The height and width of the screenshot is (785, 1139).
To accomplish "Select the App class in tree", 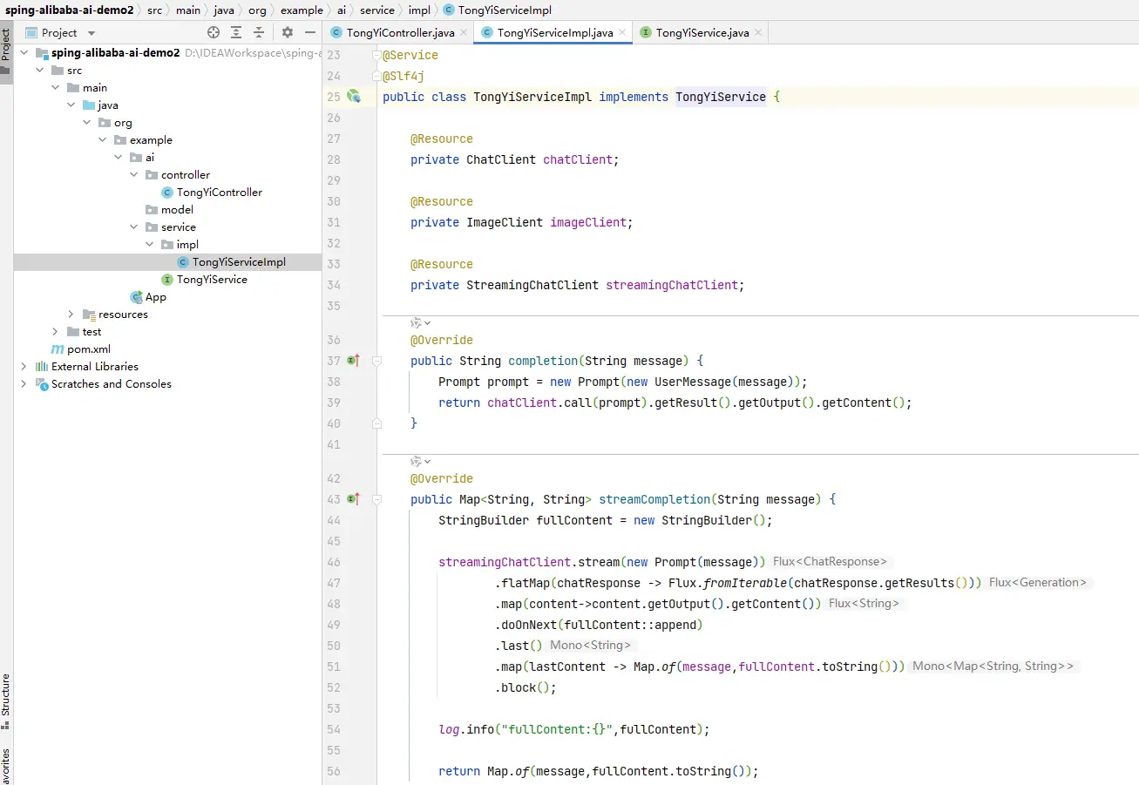I will 155,297.
